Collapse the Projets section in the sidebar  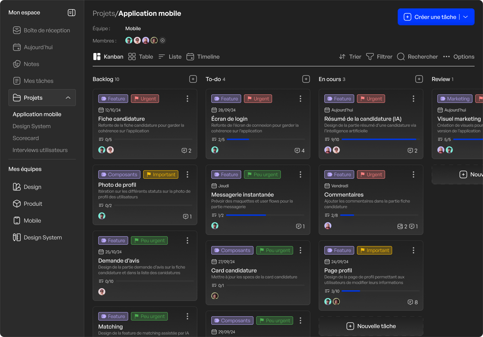coord(68,98)
